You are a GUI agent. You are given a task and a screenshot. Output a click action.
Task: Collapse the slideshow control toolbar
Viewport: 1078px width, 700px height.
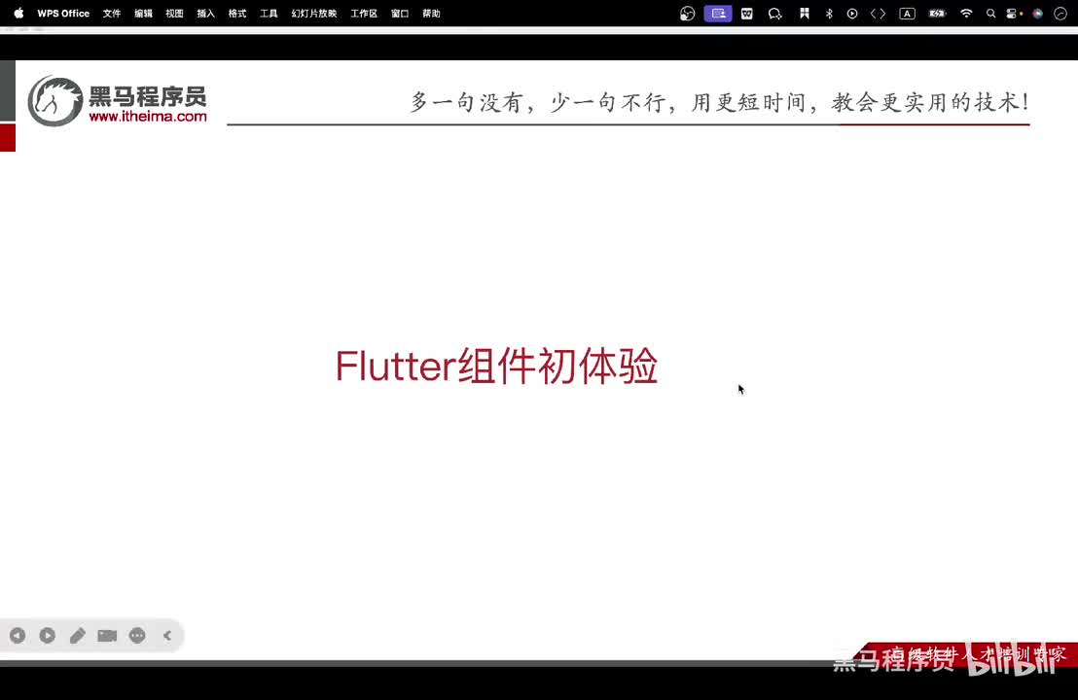point(167,636)
